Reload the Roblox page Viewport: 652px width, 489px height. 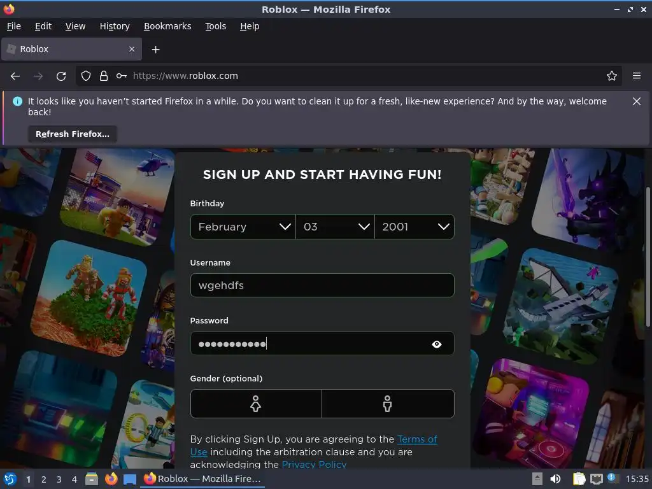(61, 76)
